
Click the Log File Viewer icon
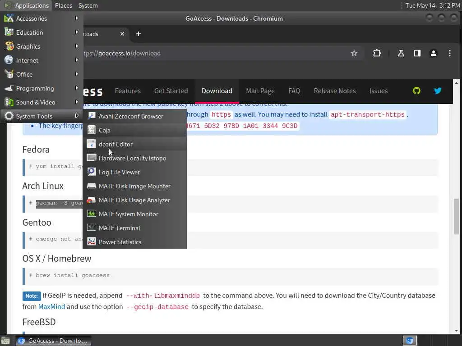(x=91, y=172)
